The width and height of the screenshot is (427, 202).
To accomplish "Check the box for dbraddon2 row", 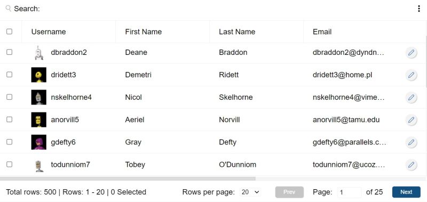I will 9,52.
